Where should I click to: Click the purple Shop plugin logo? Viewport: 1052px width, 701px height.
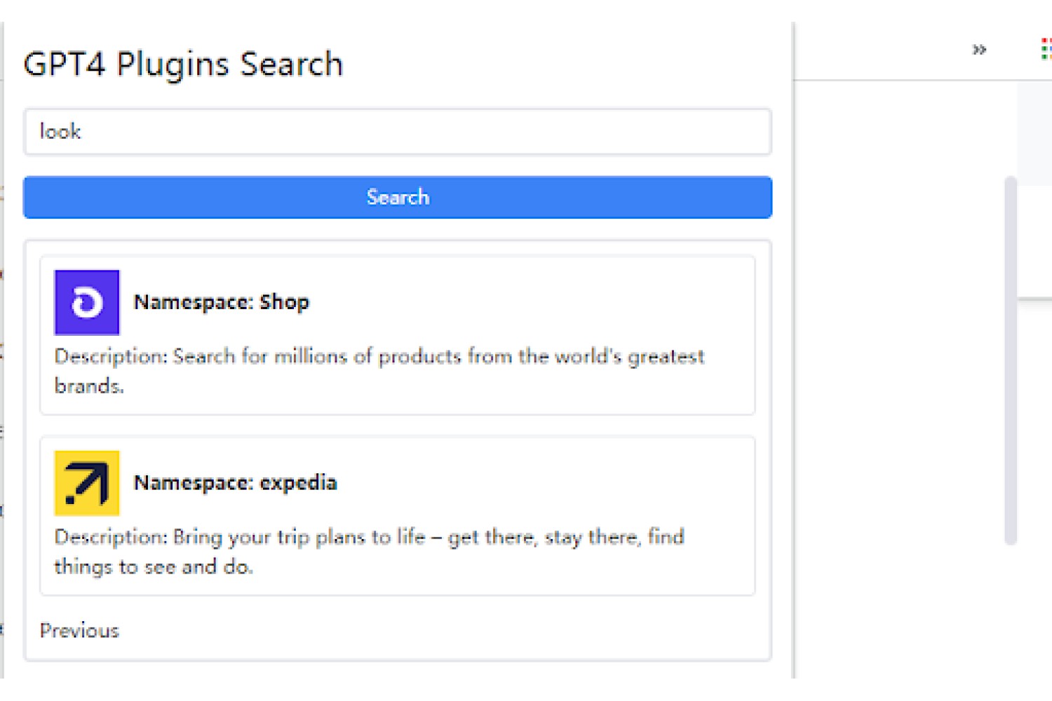click(x=87, y=303)
